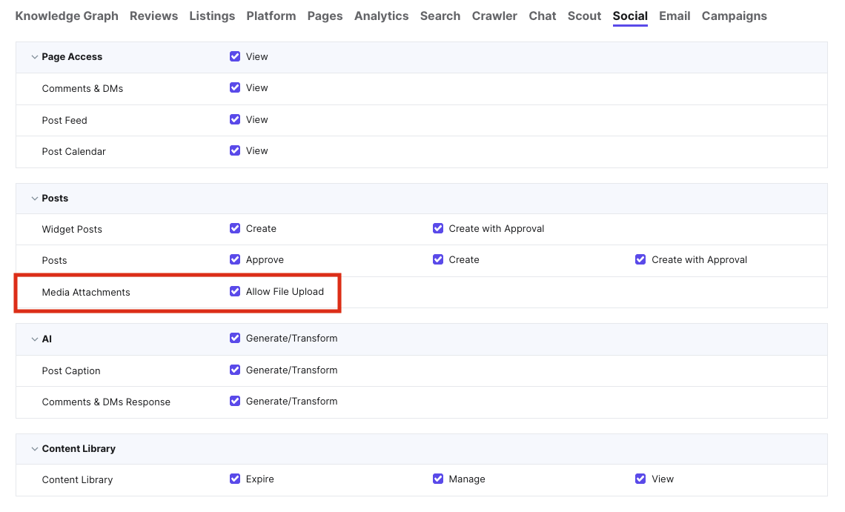
Task: Click the "Media Attachments" row label
Action: point(86,293)
